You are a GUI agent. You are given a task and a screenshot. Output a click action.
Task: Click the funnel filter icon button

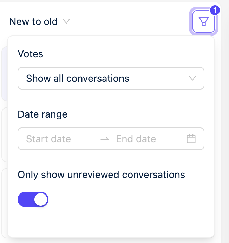204,22
